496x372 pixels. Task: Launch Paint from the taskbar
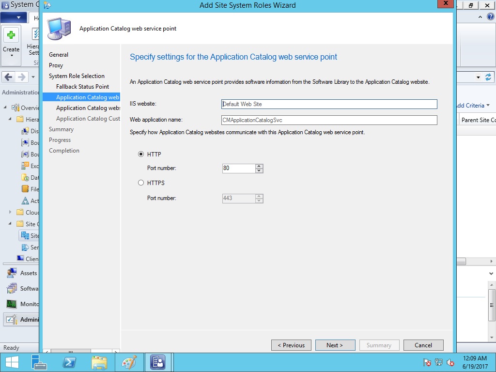128,362
